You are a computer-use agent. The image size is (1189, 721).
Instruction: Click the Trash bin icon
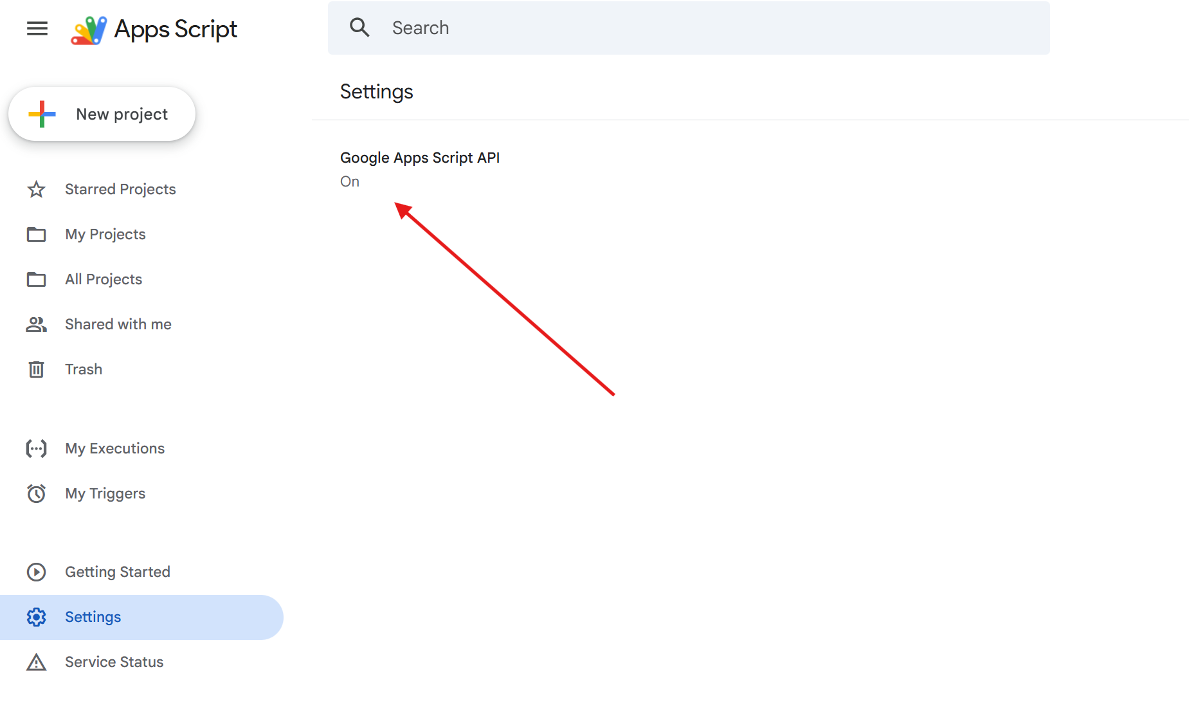click(37, 369)
